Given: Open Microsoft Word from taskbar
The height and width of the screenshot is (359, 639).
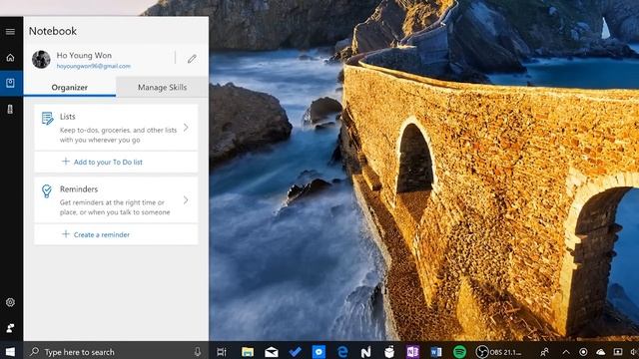Looking at the screenshot, I should pyautogui.click(x=436, y=352).
